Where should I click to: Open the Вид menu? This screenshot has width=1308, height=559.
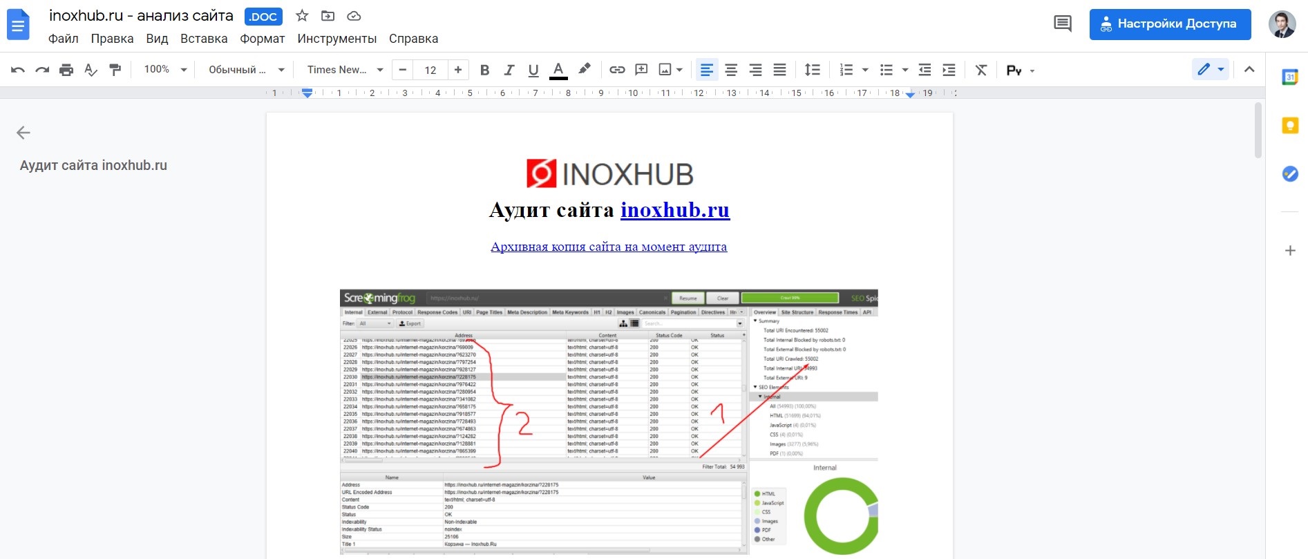157,39
